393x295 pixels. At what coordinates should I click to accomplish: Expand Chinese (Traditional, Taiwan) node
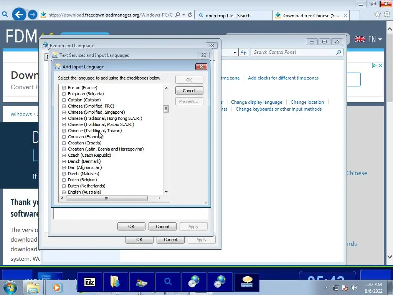[x=64, y=131]
